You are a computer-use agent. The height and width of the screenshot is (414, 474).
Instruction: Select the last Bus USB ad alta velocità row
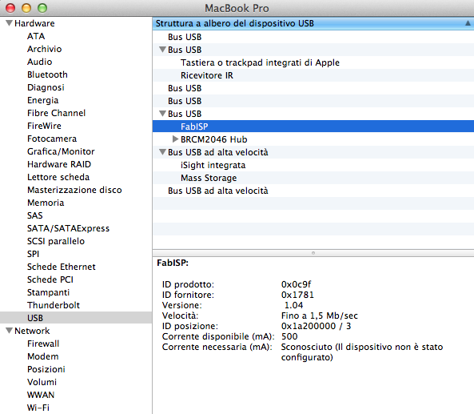click(x=313, y=191)
